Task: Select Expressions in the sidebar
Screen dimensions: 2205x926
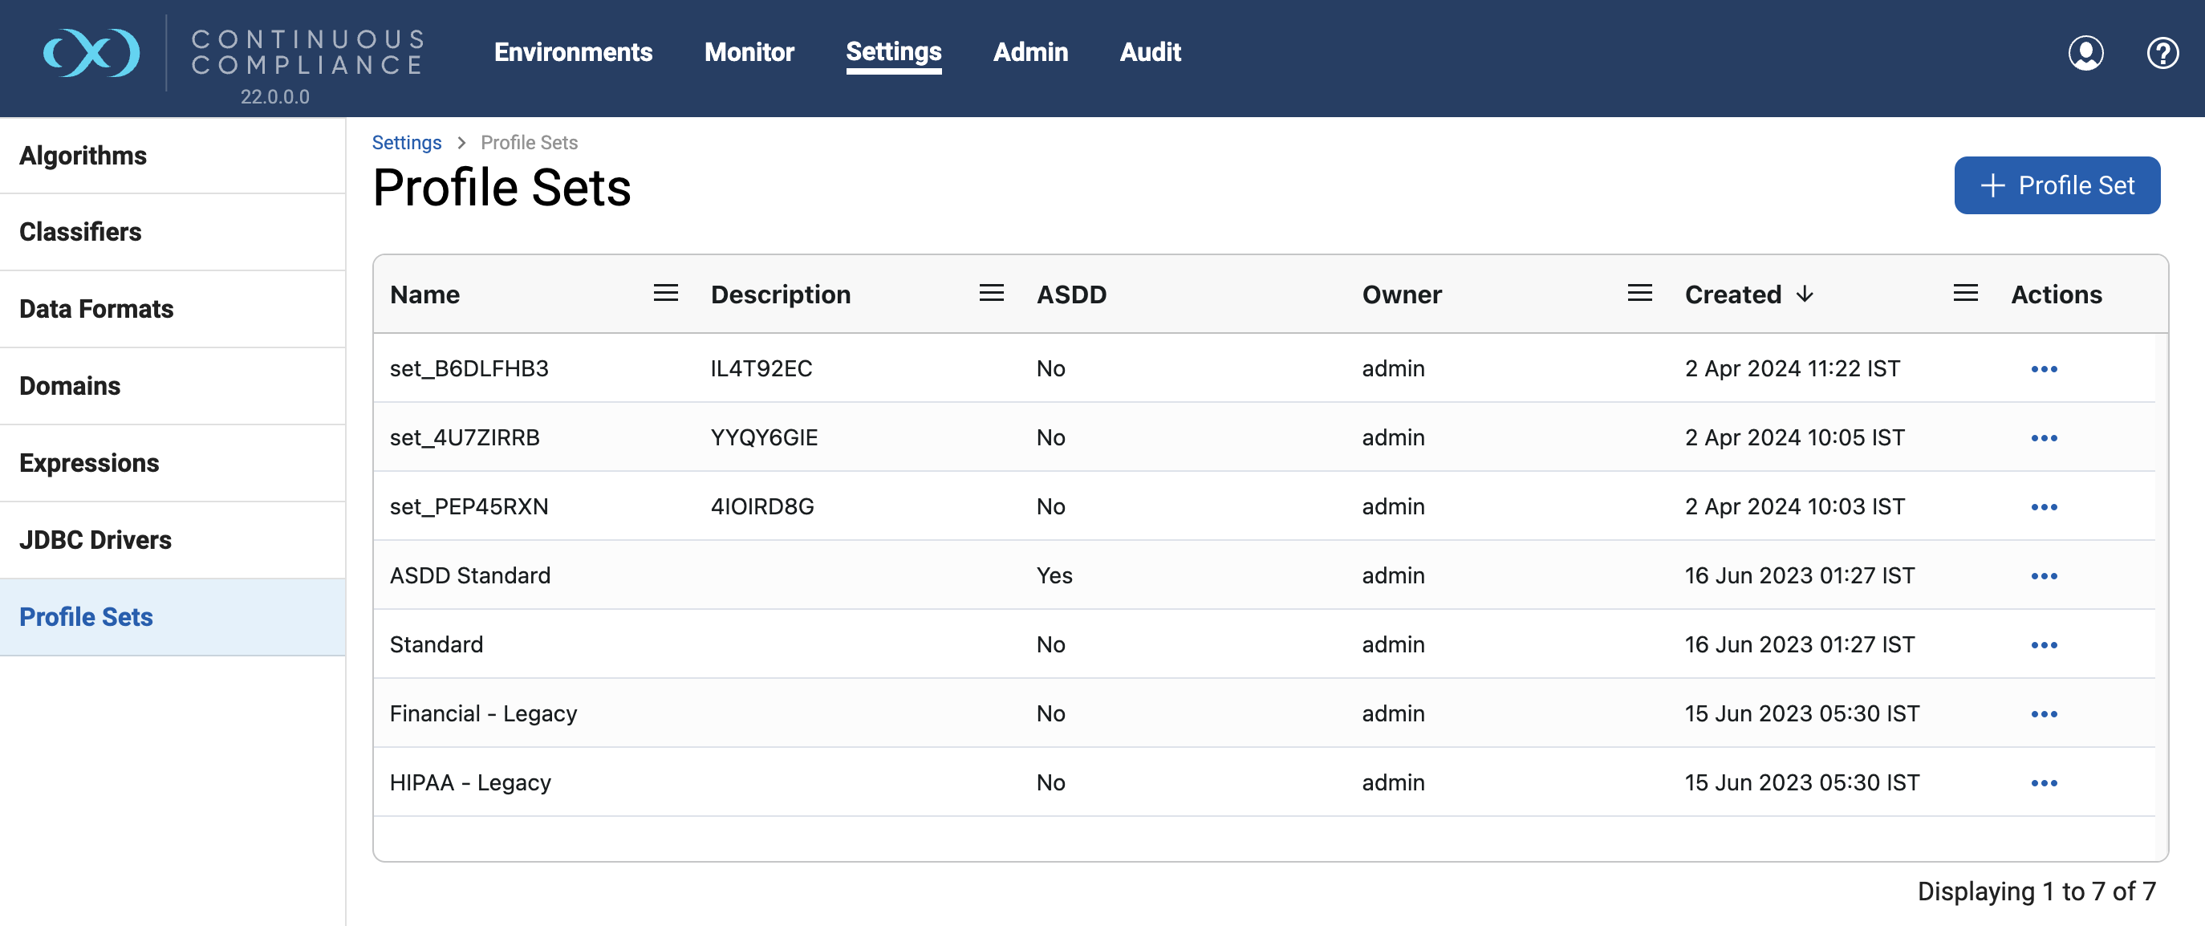Action: tap(89, 463)
